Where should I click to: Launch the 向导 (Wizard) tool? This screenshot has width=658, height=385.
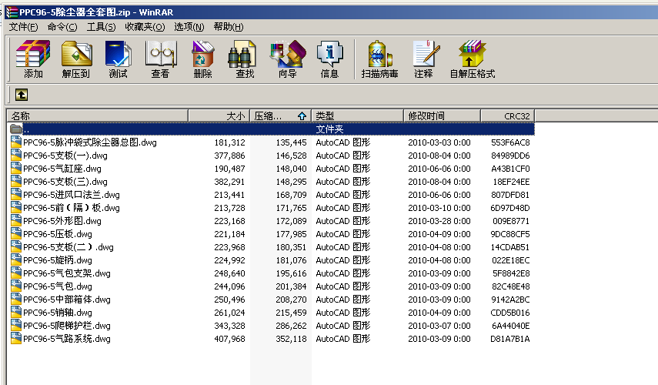tap(288, 59)
